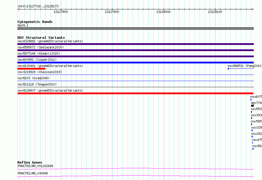Image resolution: width=262 pixels, height=180 pixels.
Task: Click the pink intron line under PHACTR1|NM_030948
Action: [x=135, y=176]
